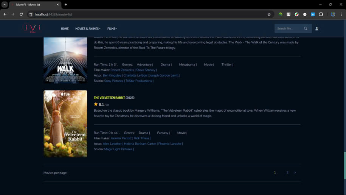This screenshot has width=346, height=195.
Task: Click the search magnifier icon
Action: coord(306,28)
